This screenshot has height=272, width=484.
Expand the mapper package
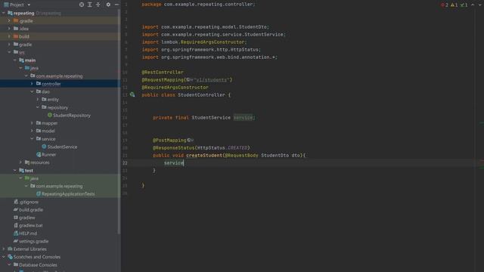click(x=32, y=123)
